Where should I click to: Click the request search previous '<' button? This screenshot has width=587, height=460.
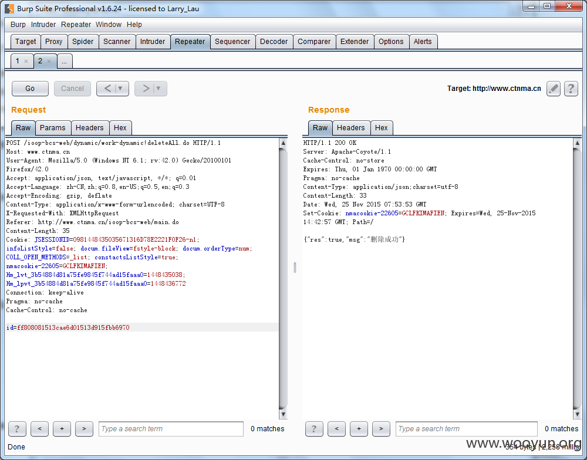point(40,428)
